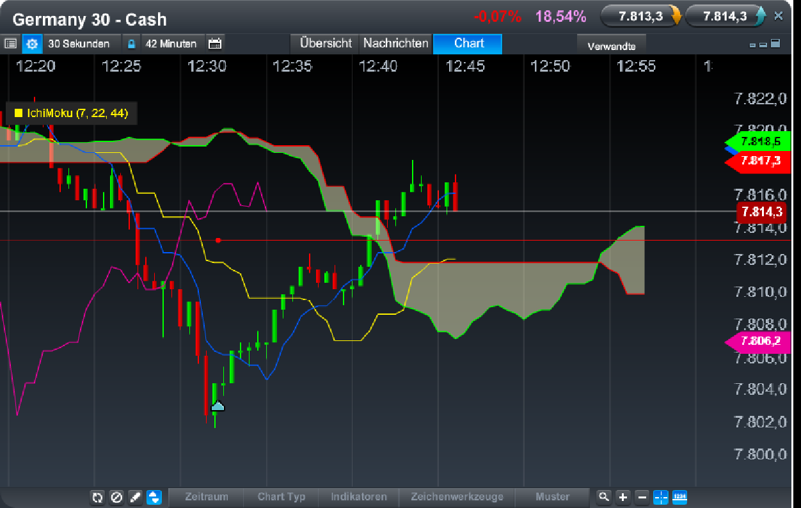Click the red 7.817,3 price tag
This screenshot has width=801, height=508.
[757, 161]
